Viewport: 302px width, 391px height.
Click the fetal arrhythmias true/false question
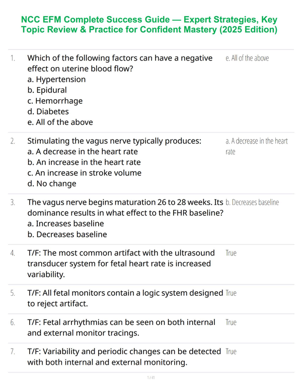(x=121, y=328)
